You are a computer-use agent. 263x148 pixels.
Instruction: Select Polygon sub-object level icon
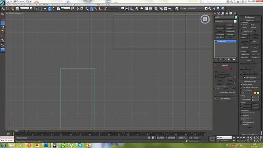[x=228, y=69]
